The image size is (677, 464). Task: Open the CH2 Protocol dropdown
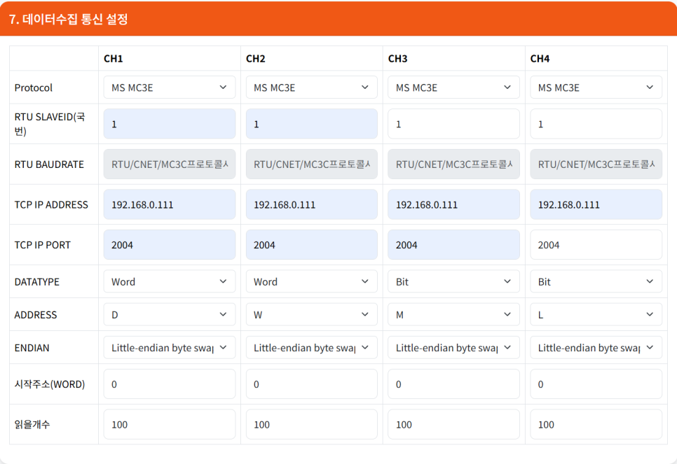pos(311,87)
